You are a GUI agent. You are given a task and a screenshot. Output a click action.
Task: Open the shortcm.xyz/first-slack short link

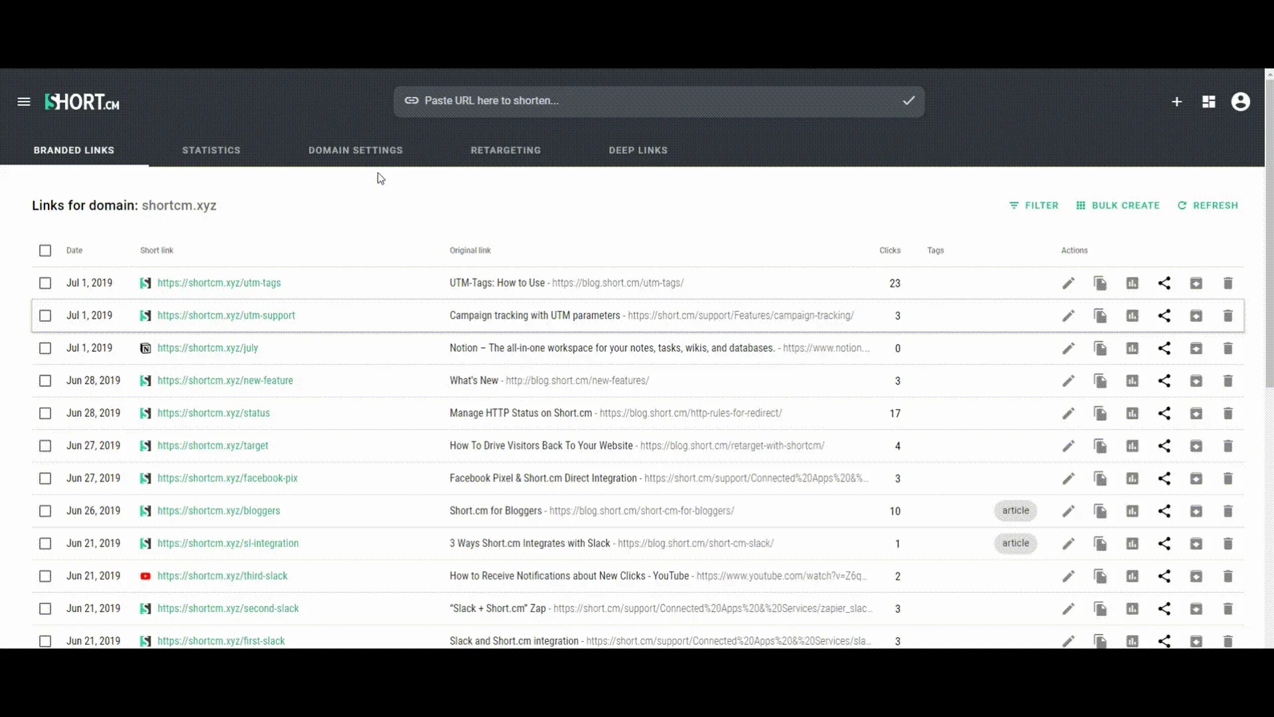(221, 641)
